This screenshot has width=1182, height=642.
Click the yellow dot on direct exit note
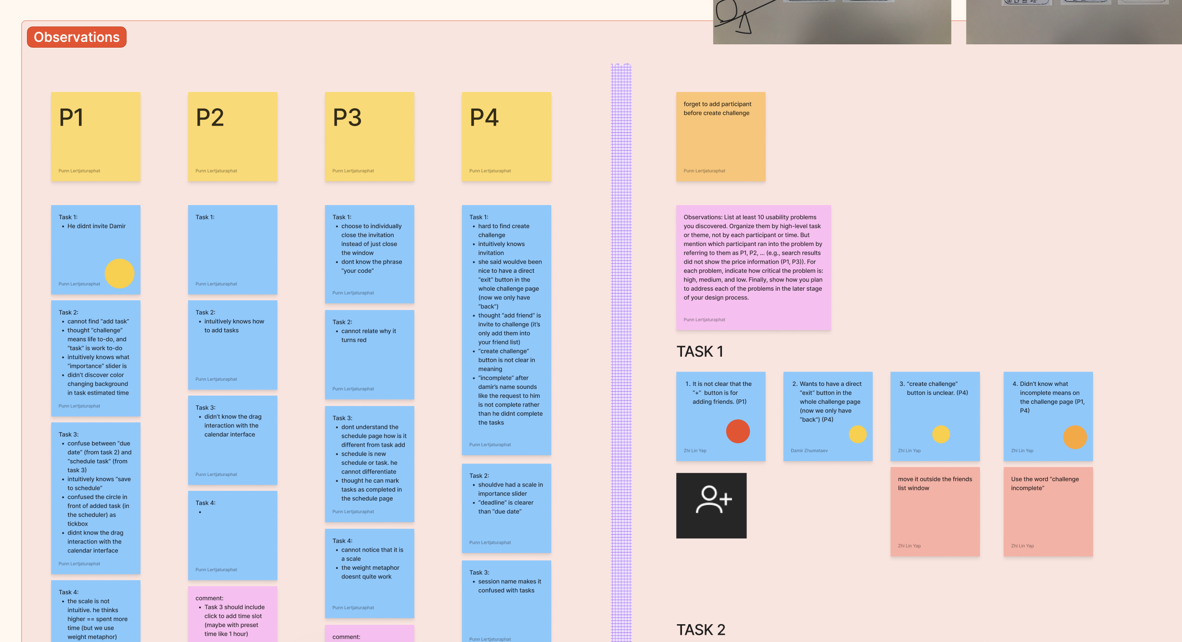pos(857,434)
